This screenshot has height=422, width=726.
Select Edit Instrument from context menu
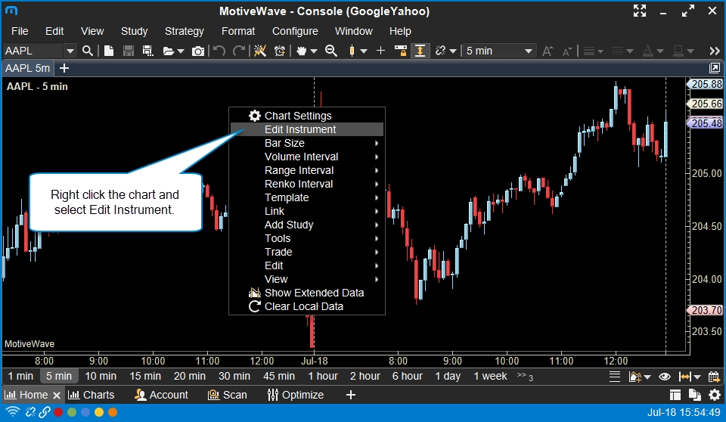[x=300, y=129]
